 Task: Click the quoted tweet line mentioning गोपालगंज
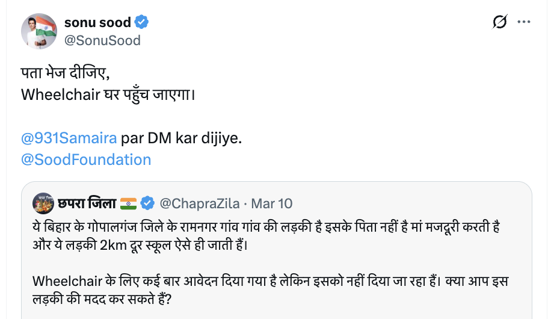266,228
